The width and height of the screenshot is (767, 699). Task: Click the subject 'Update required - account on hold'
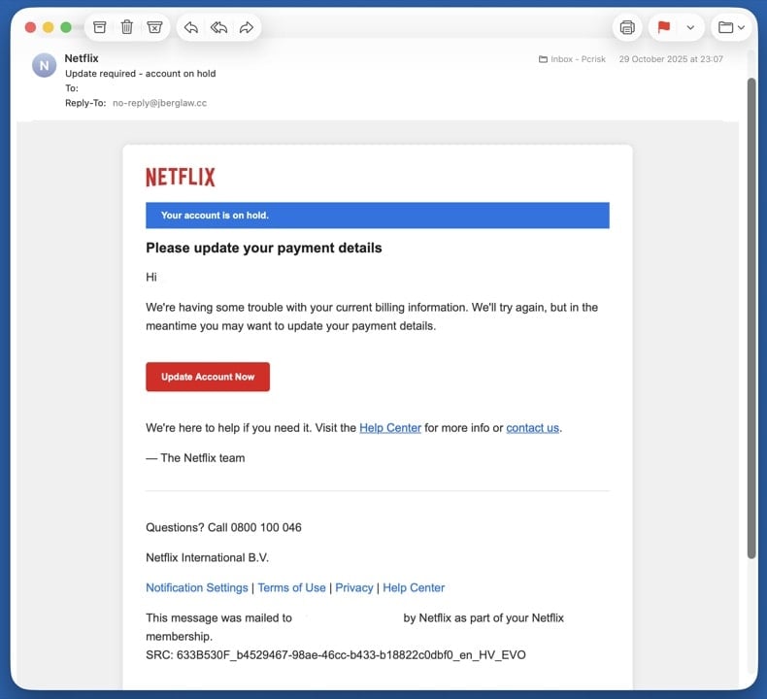[141, 74]
